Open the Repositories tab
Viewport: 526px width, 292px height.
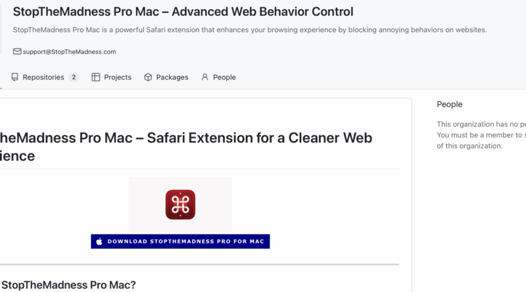45,77
